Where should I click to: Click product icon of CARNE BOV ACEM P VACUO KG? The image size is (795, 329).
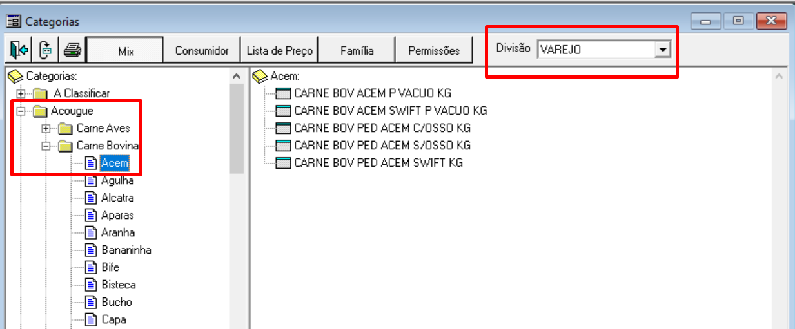click(283, 93)
